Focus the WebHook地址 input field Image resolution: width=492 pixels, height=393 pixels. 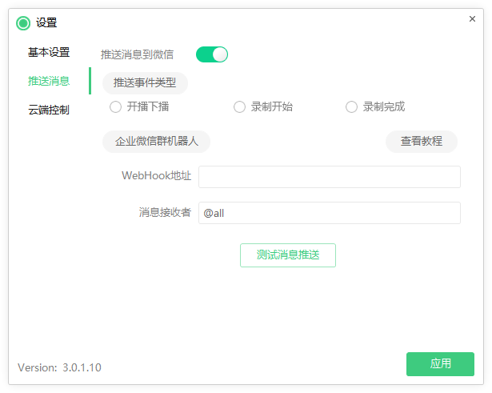click(329, 177)
